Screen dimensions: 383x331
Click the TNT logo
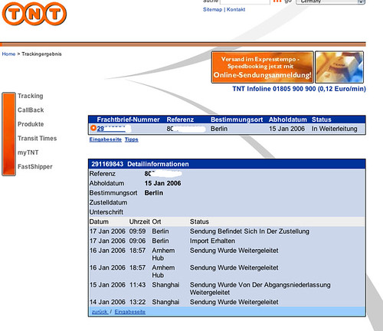pyautogui.click(x=34, y=14)
